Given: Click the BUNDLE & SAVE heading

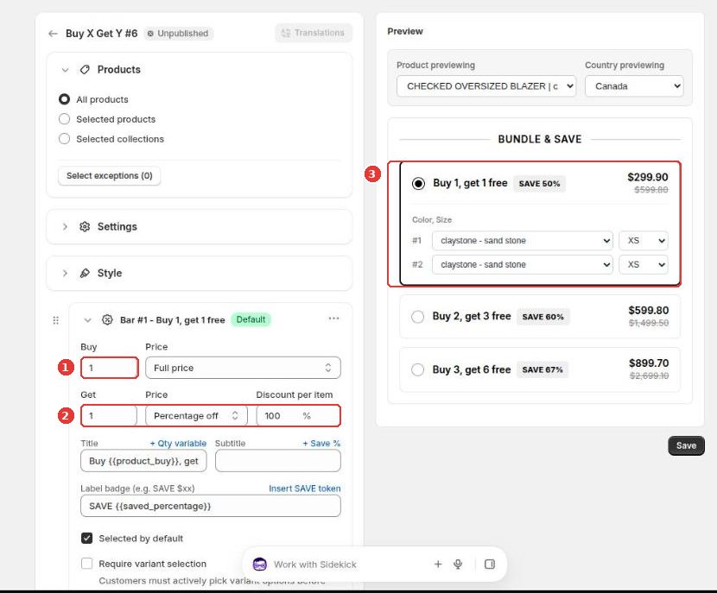Looking at the screenshot, I should [x=540, y=139].
